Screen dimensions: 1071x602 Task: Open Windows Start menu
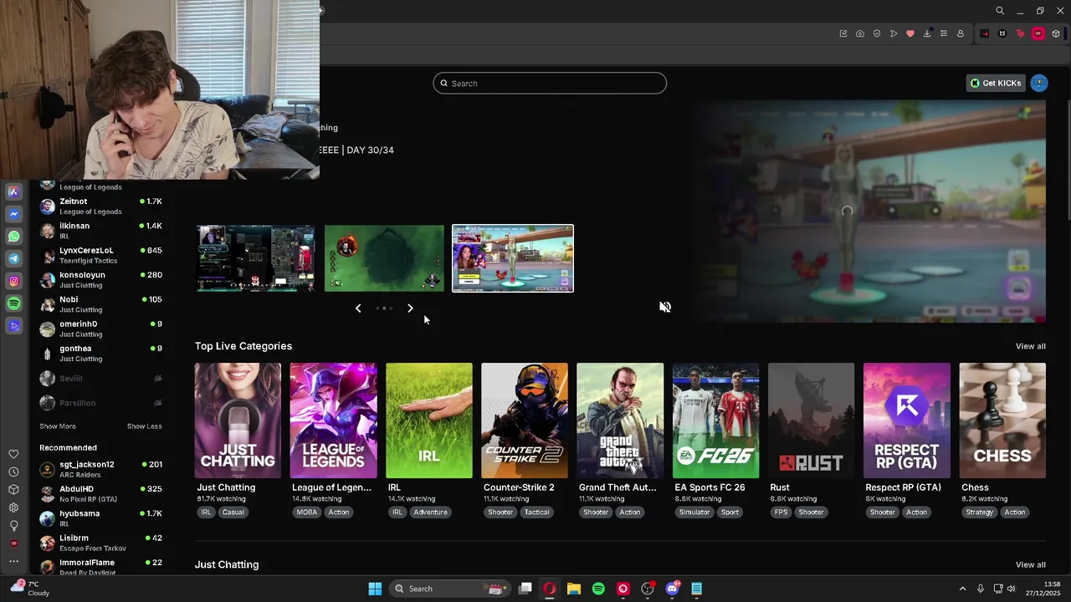click(375, 589)
